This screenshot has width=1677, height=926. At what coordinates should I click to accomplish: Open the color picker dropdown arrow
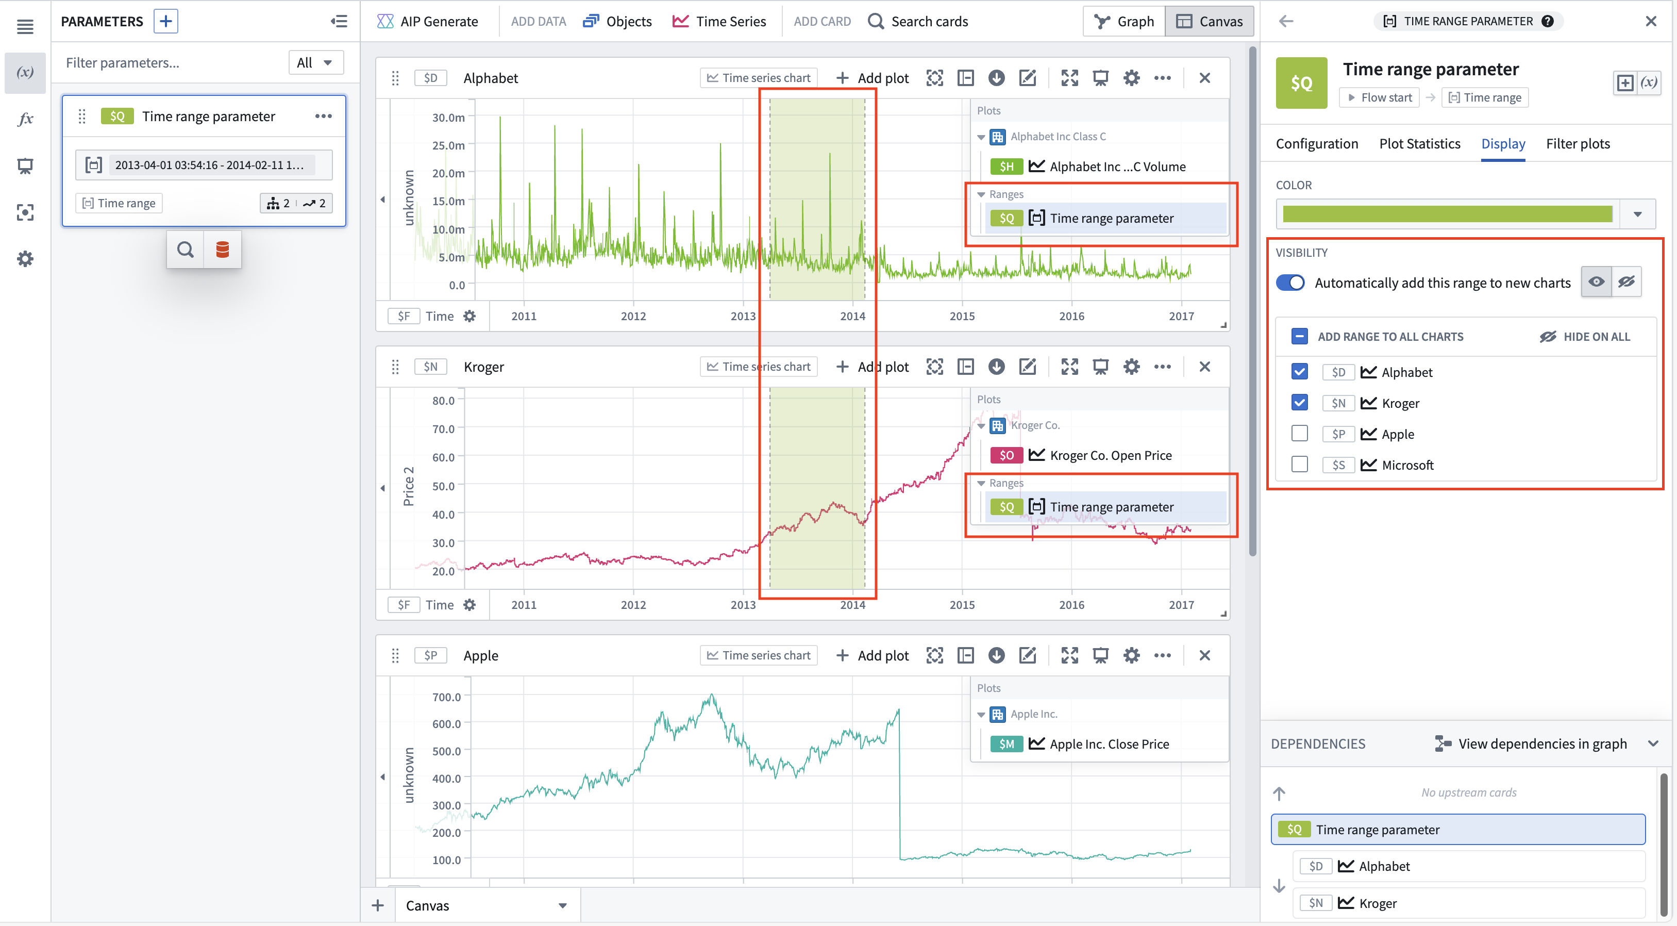[1637, 213]
